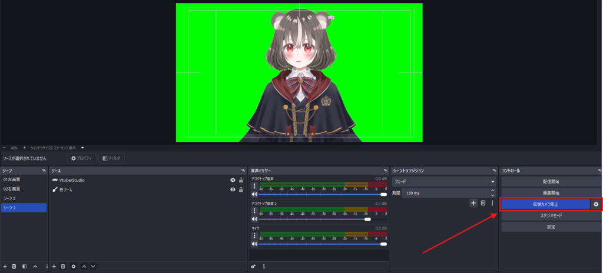The width and height of the screenshot is (603, 273).
Task: Add a source with plus icon in ソース panel
Action: click(54, 266)
